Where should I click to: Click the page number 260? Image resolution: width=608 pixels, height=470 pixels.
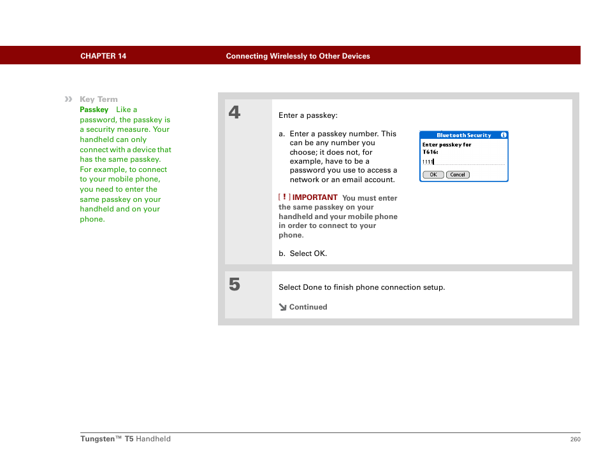[x=575, y=439]
